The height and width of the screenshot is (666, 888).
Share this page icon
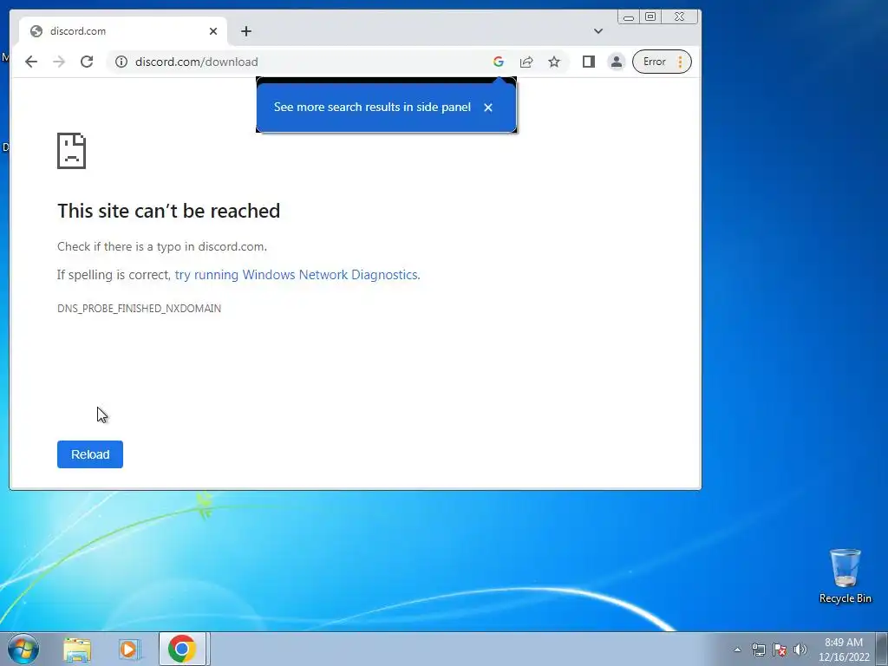pos(526,62)
